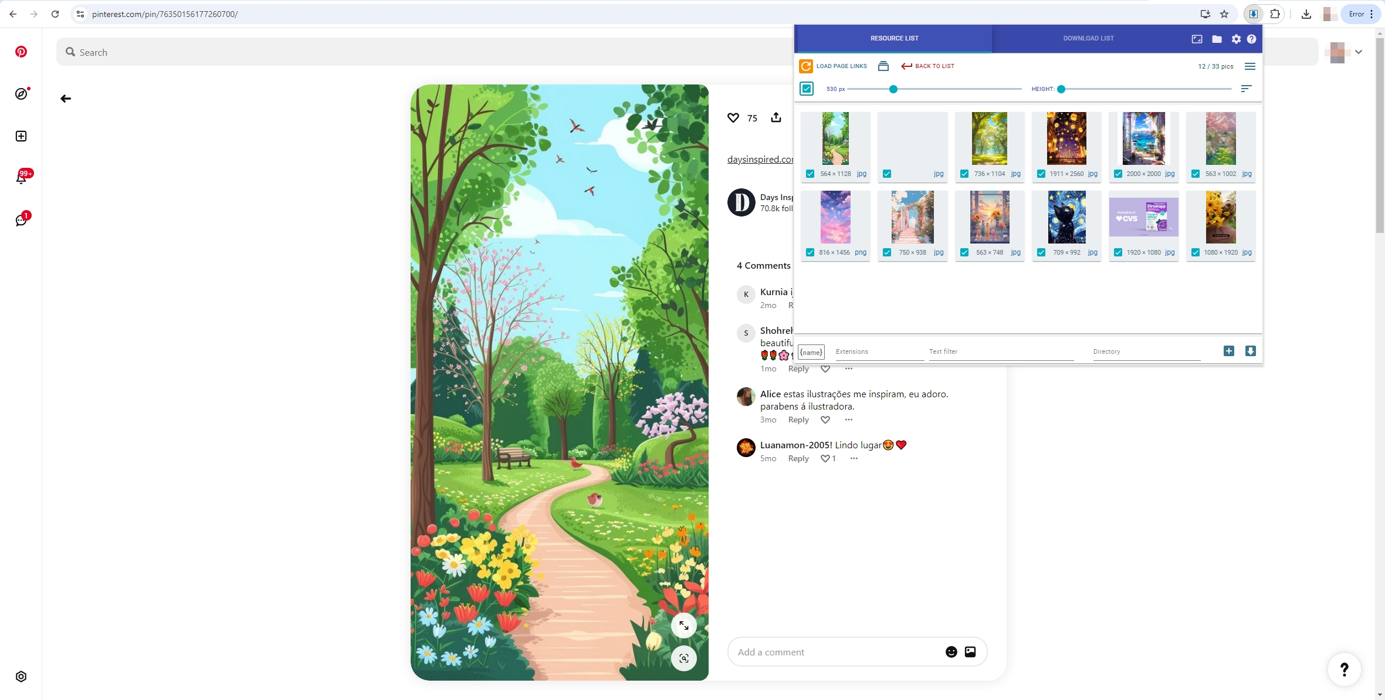1385x700 pixels.
Task: Select the forest path garden thumbnail
Action: [x=835, y=139]
